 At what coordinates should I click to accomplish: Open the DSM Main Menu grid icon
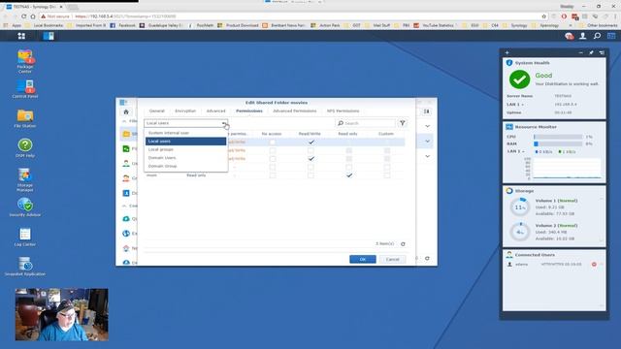click(x=21, y=36)
